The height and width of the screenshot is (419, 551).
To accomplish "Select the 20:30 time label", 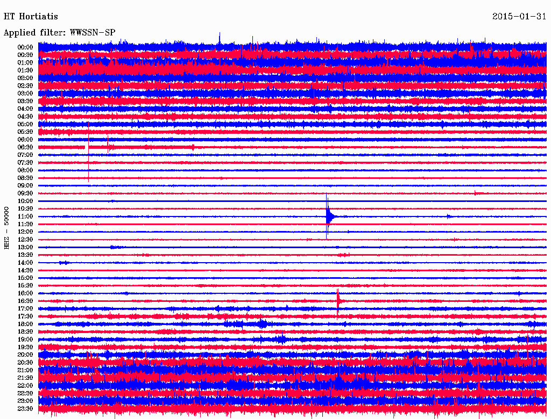I will (25, 363).
